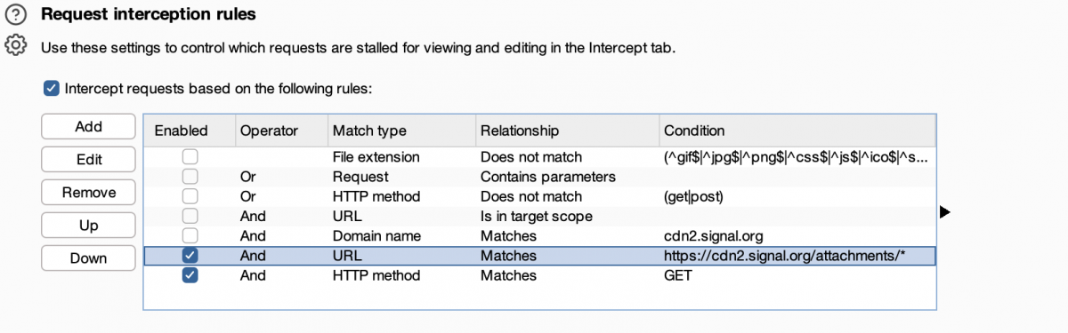Click the black arrow beside rules table
This screenshot has height=333, width=1068.
pos(945,212)
